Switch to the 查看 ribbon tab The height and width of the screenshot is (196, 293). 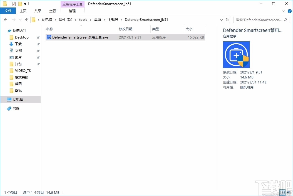click(52, 11)
